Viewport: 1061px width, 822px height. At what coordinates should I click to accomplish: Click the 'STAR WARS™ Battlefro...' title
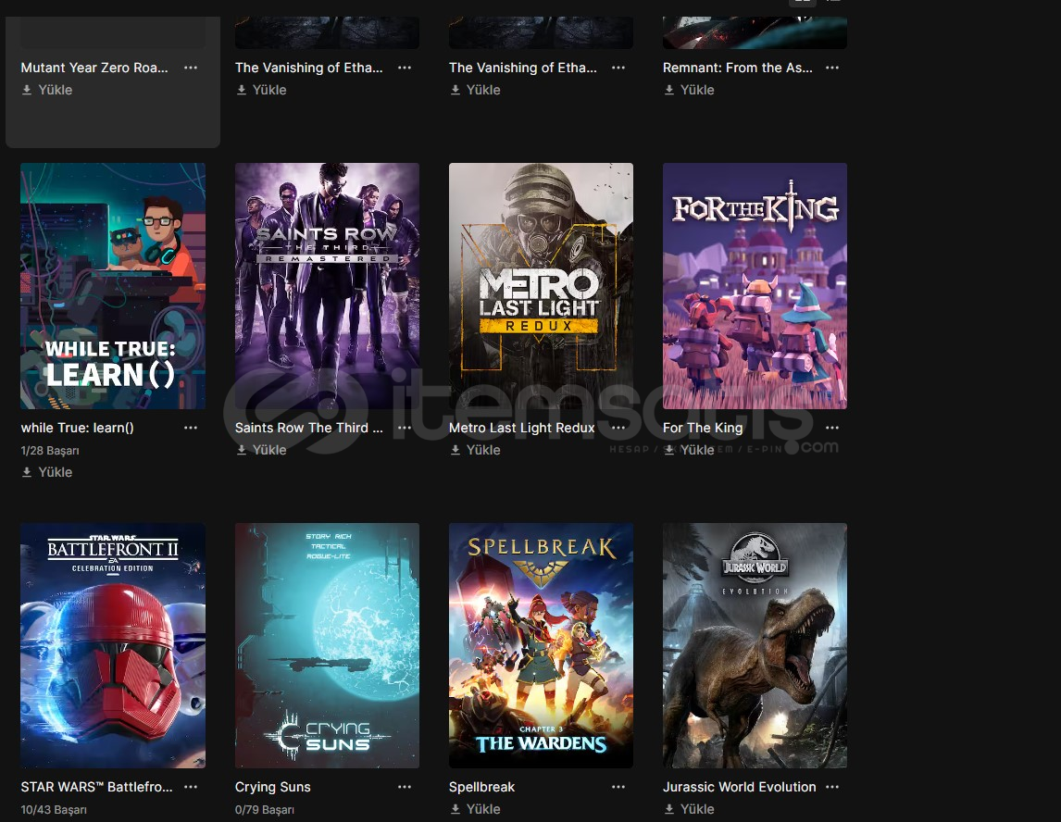tap(96, 787)
